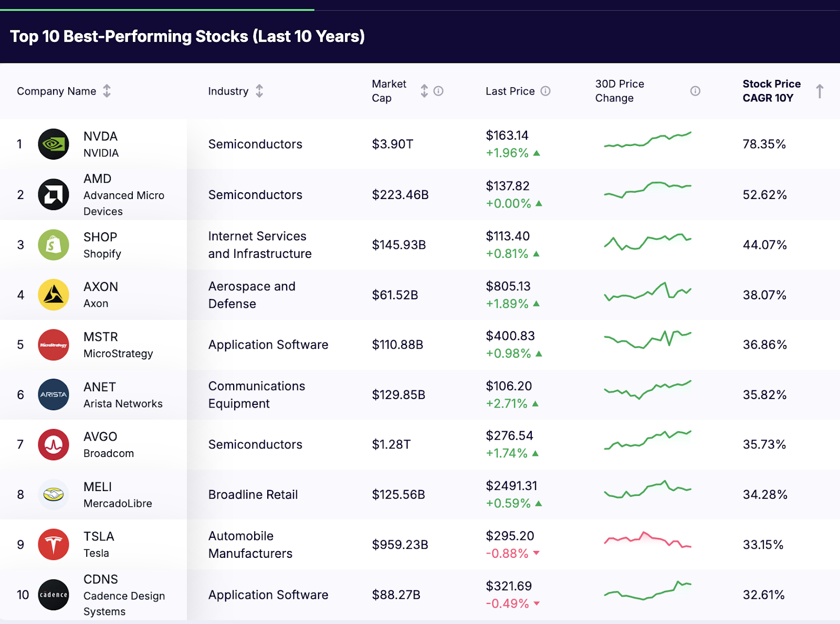Image resolution: width=840 pixels, height=624 pixels.
Task: Open the MELI ticker link
Action: (98, 487)
